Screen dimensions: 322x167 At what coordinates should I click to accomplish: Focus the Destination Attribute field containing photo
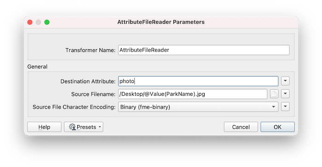pyautogui.click(x=198, y=81)
